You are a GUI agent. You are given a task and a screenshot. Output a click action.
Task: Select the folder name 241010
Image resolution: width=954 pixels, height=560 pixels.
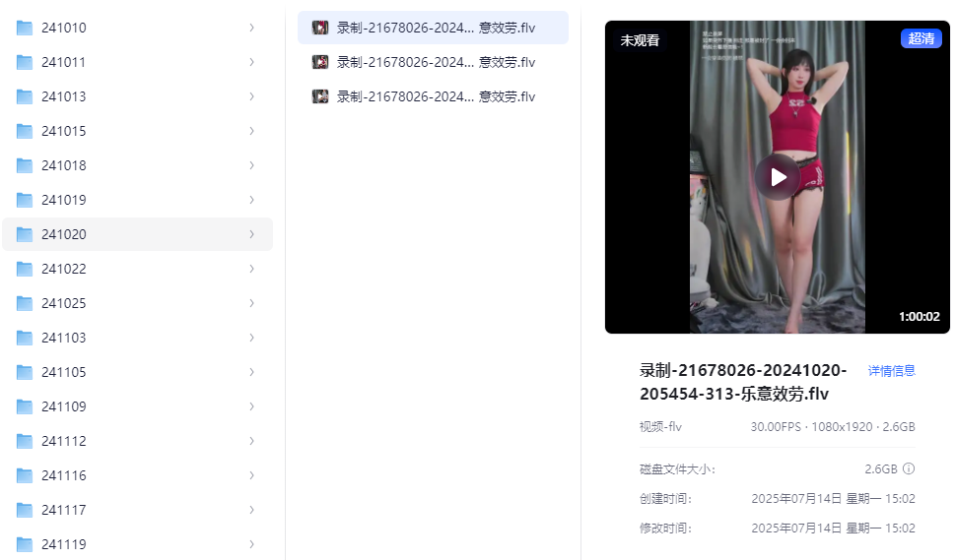tap(64, 28)
